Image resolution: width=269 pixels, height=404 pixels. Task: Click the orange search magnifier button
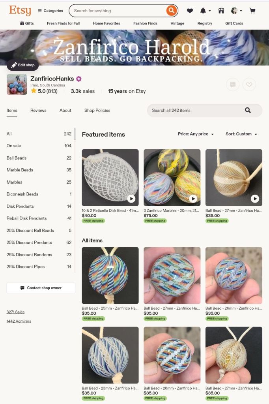point(171,11)
